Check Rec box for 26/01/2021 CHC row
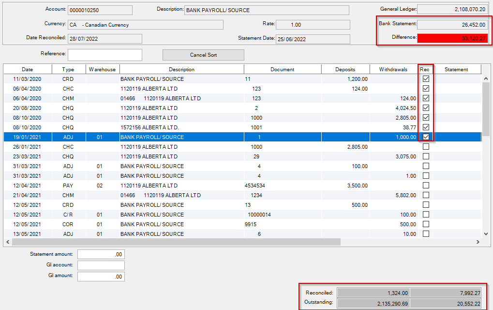 coord(426,147)
